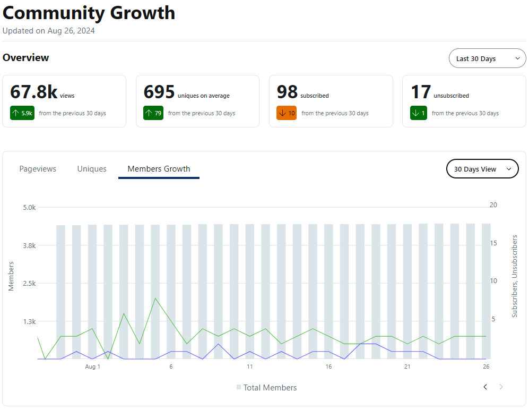Click the orange down-arrow 10 subscribed badge
This screenshot has height=409, width=529.
287,113
